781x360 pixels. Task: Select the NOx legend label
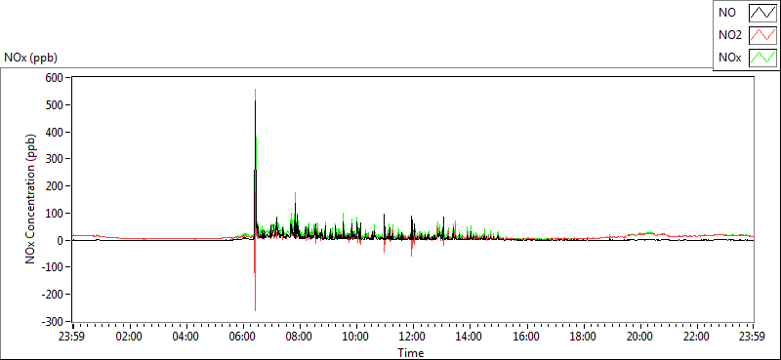tap(729, 59)
